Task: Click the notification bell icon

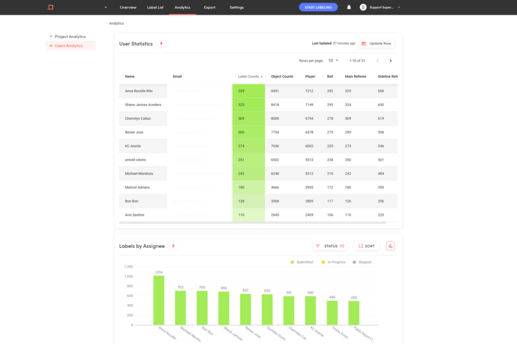Action: [349, 7]
